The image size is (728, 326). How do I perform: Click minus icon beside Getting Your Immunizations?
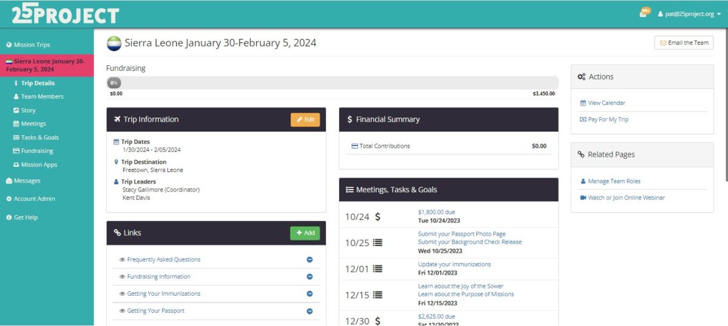(309, 294)
